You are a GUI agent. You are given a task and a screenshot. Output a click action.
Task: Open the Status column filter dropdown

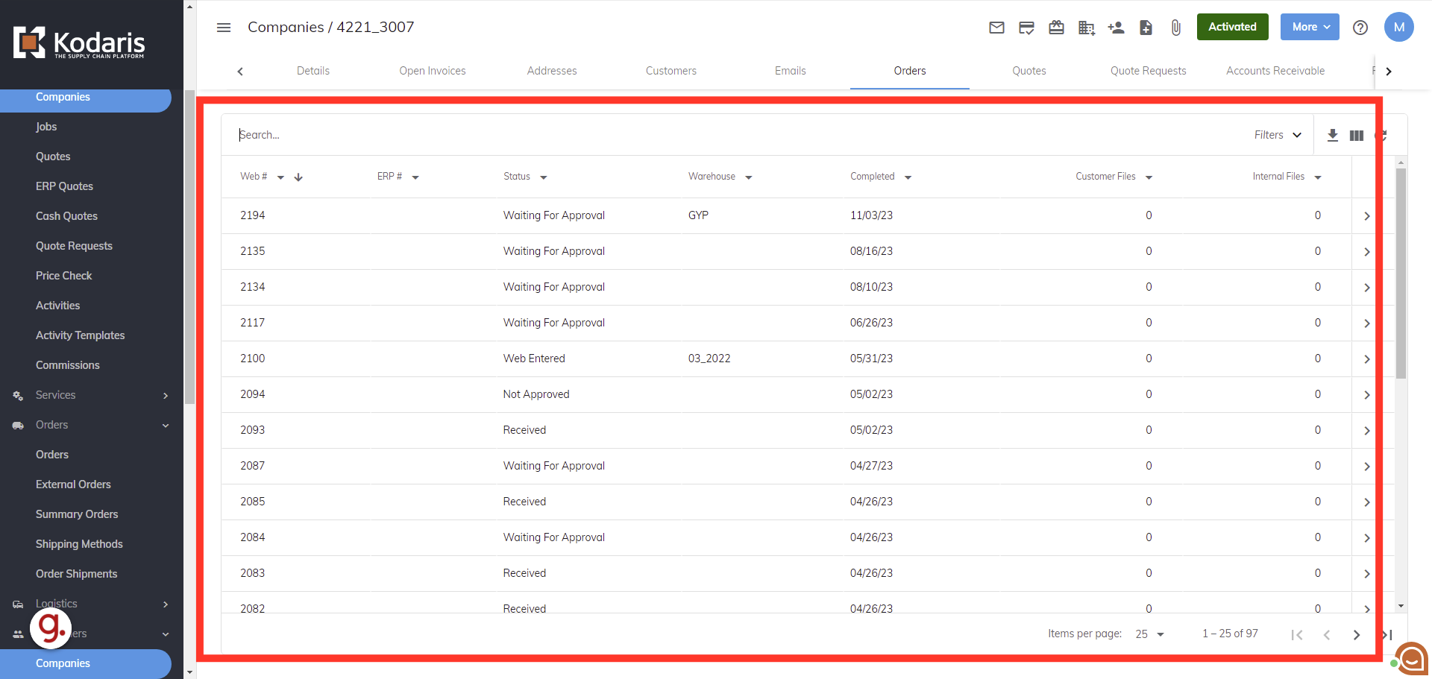coord(544,177)
